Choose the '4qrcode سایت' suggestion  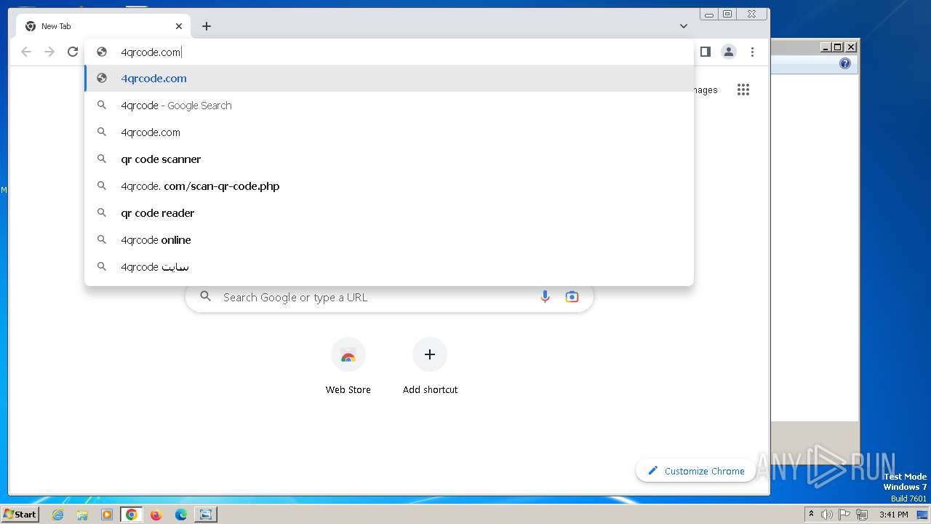coord(389,266)
